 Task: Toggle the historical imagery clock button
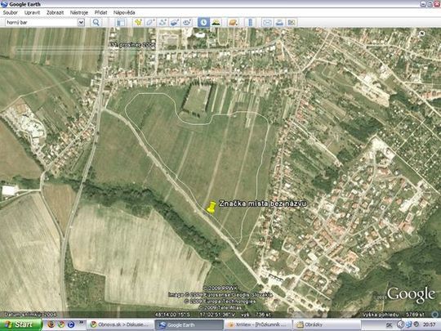[x=203, y=23]
